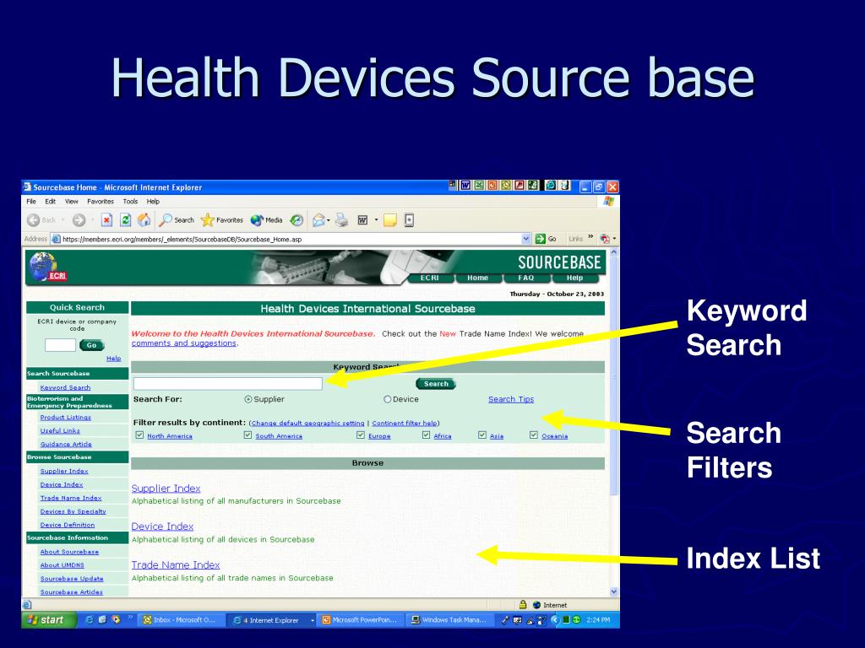Click the PowerPoint icon in Office shortcut bar
Image resolution: width=865 pixels, height=648 pixels.
[x=492, y=186]
